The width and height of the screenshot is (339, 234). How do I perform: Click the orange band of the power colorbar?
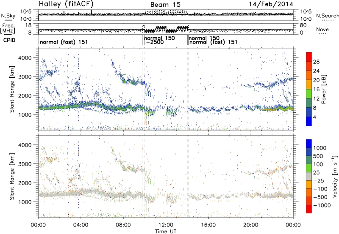click(x=309, y=75)
